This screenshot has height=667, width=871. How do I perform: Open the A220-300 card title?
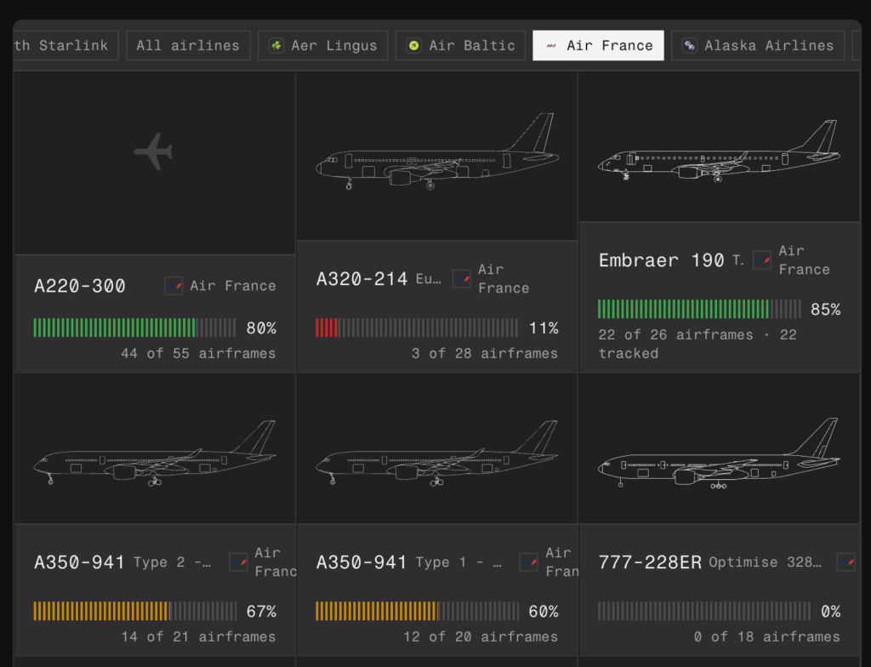(x=80, y=286)
